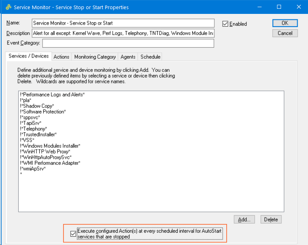Focus the Name input field
This screenshot has width=308, height=245.
(x=123, y=23)
